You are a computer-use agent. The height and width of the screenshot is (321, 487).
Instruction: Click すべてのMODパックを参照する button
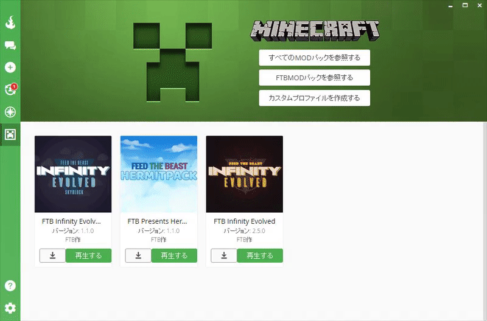[314, 58]
